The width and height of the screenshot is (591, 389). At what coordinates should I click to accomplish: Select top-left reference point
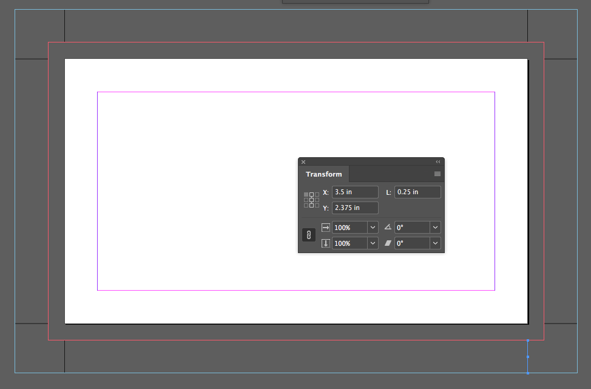click(306, 194)
